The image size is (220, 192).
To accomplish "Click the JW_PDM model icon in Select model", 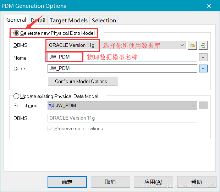I will click(51, 105).
